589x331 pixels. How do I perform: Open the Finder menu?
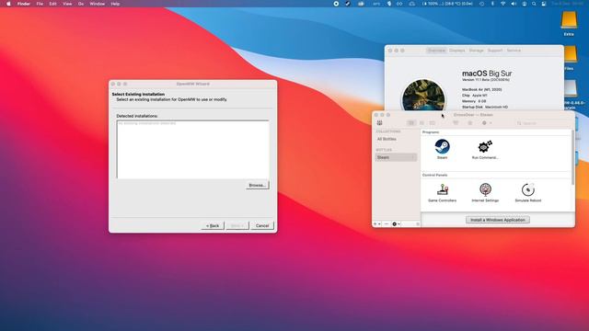pos(24,4)
